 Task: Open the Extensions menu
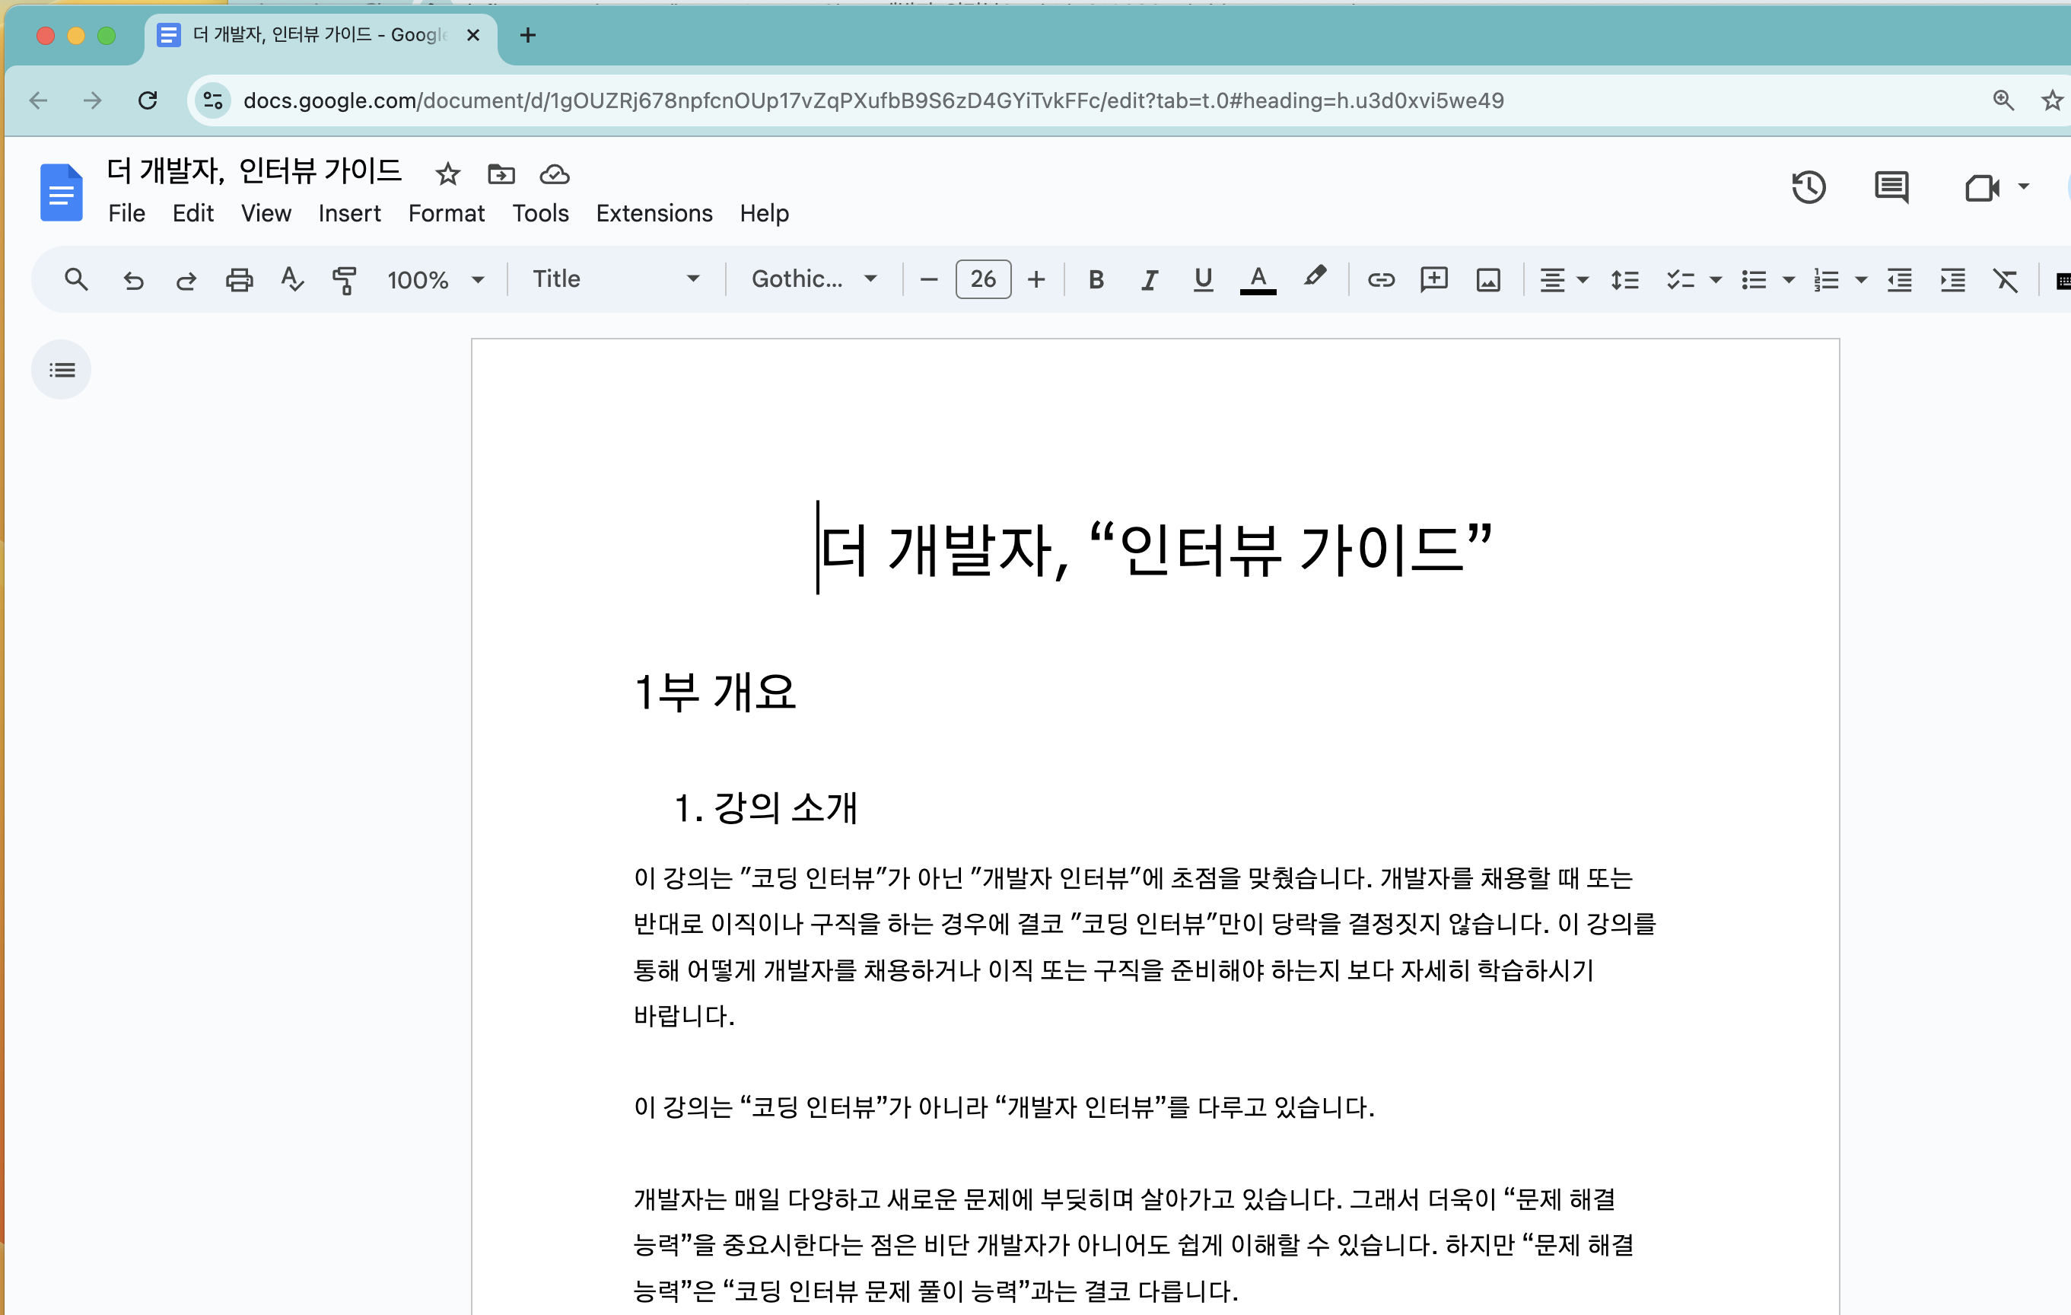click(654, 213)
